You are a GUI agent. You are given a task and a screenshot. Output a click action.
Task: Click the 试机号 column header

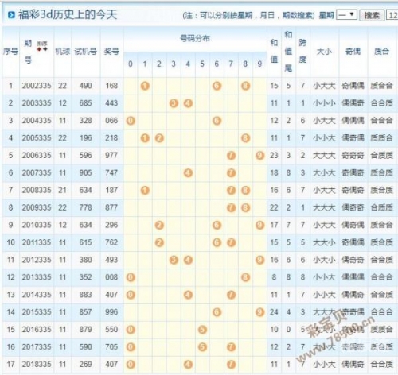[85, 52]
